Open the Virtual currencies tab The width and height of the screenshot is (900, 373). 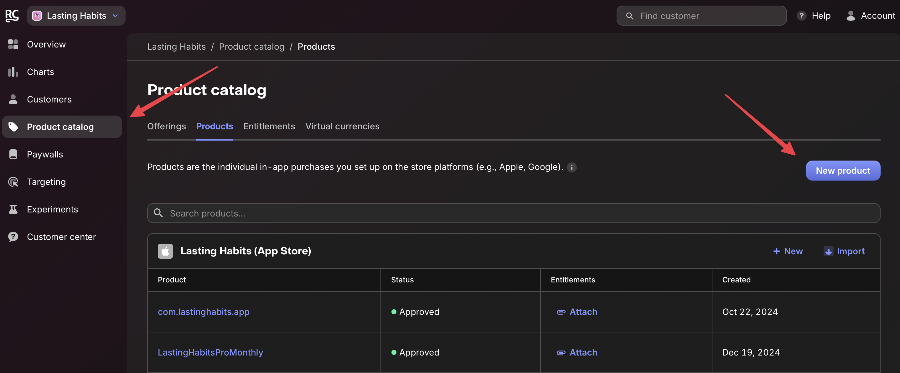[342, 127]
